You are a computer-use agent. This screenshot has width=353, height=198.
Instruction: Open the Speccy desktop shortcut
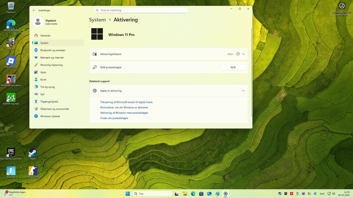point(11,43)
